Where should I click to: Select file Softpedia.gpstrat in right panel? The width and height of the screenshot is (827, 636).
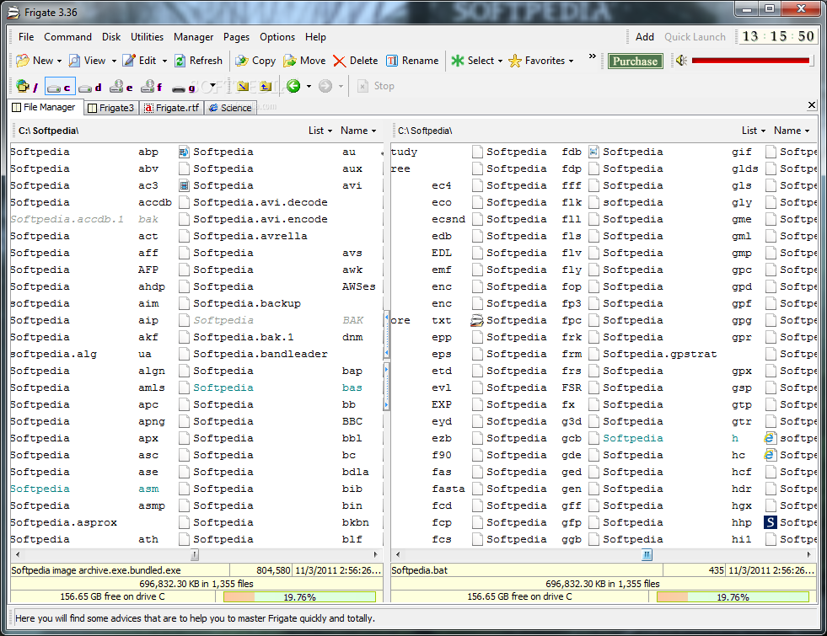pos(660,354)
